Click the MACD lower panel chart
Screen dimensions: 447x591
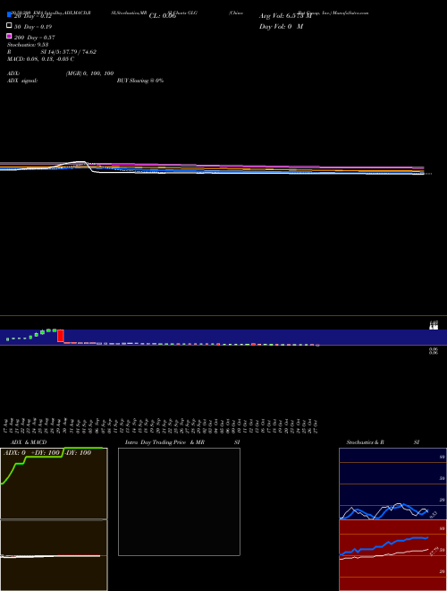click(x=54, y=555)
